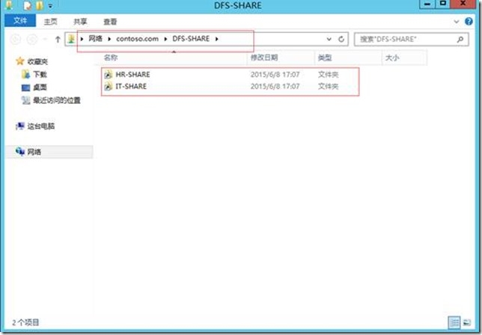Focus the 搜索 DFS-SHARE search box
Image resolution: width=482 pixels, height=335 pixels.
point(412,40)
